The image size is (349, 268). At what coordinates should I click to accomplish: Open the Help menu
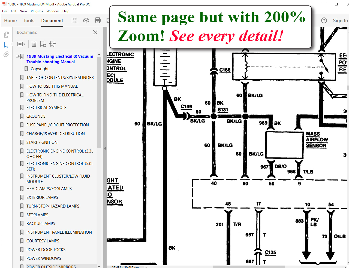[66, 11]
